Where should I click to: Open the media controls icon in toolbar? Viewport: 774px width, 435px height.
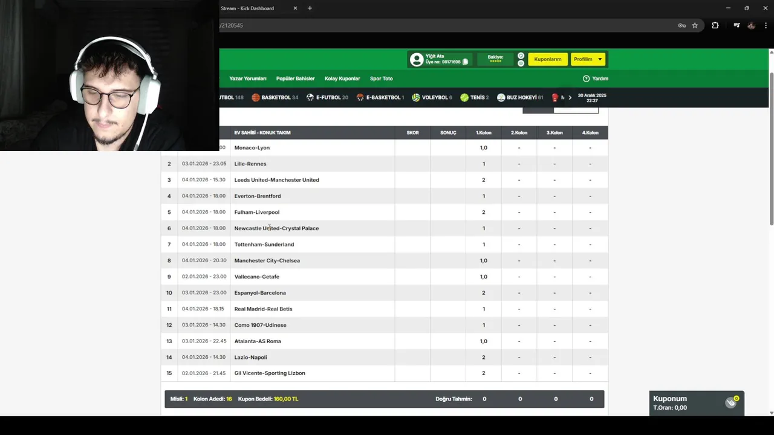click(737, 25)
